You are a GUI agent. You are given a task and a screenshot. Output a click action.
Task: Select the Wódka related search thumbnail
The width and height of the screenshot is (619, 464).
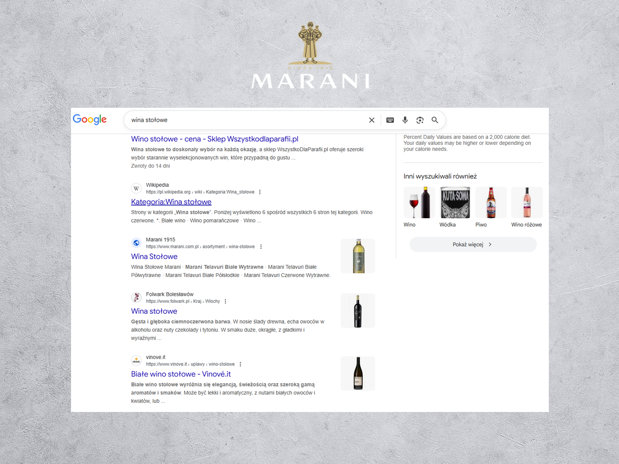(x=455, y=203)
